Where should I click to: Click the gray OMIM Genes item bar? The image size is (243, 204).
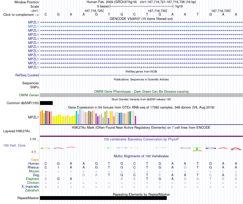click(141, 95)
